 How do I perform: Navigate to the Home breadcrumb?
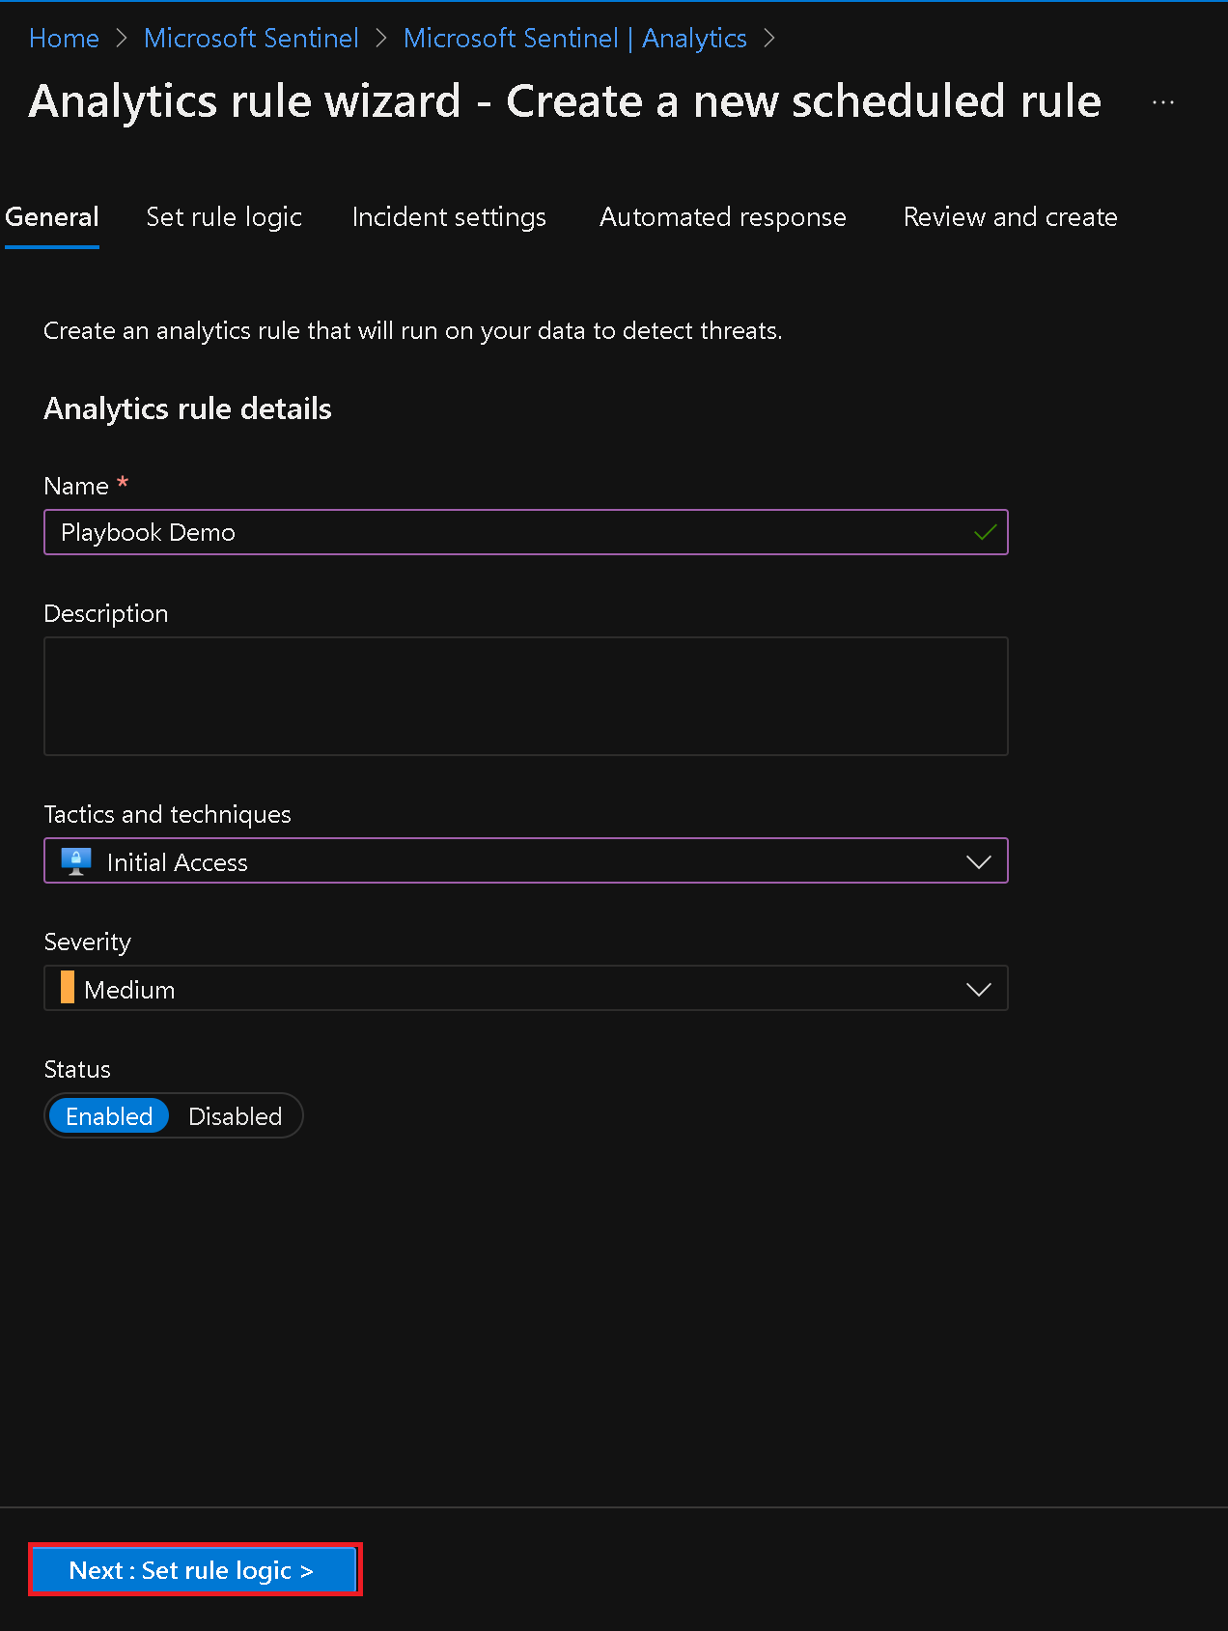tap(65, 39)
